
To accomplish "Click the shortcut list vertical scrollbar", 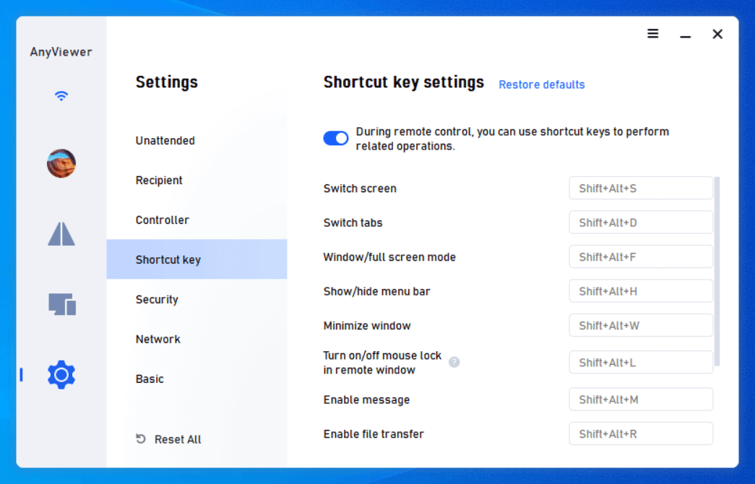I will (717, 271).
